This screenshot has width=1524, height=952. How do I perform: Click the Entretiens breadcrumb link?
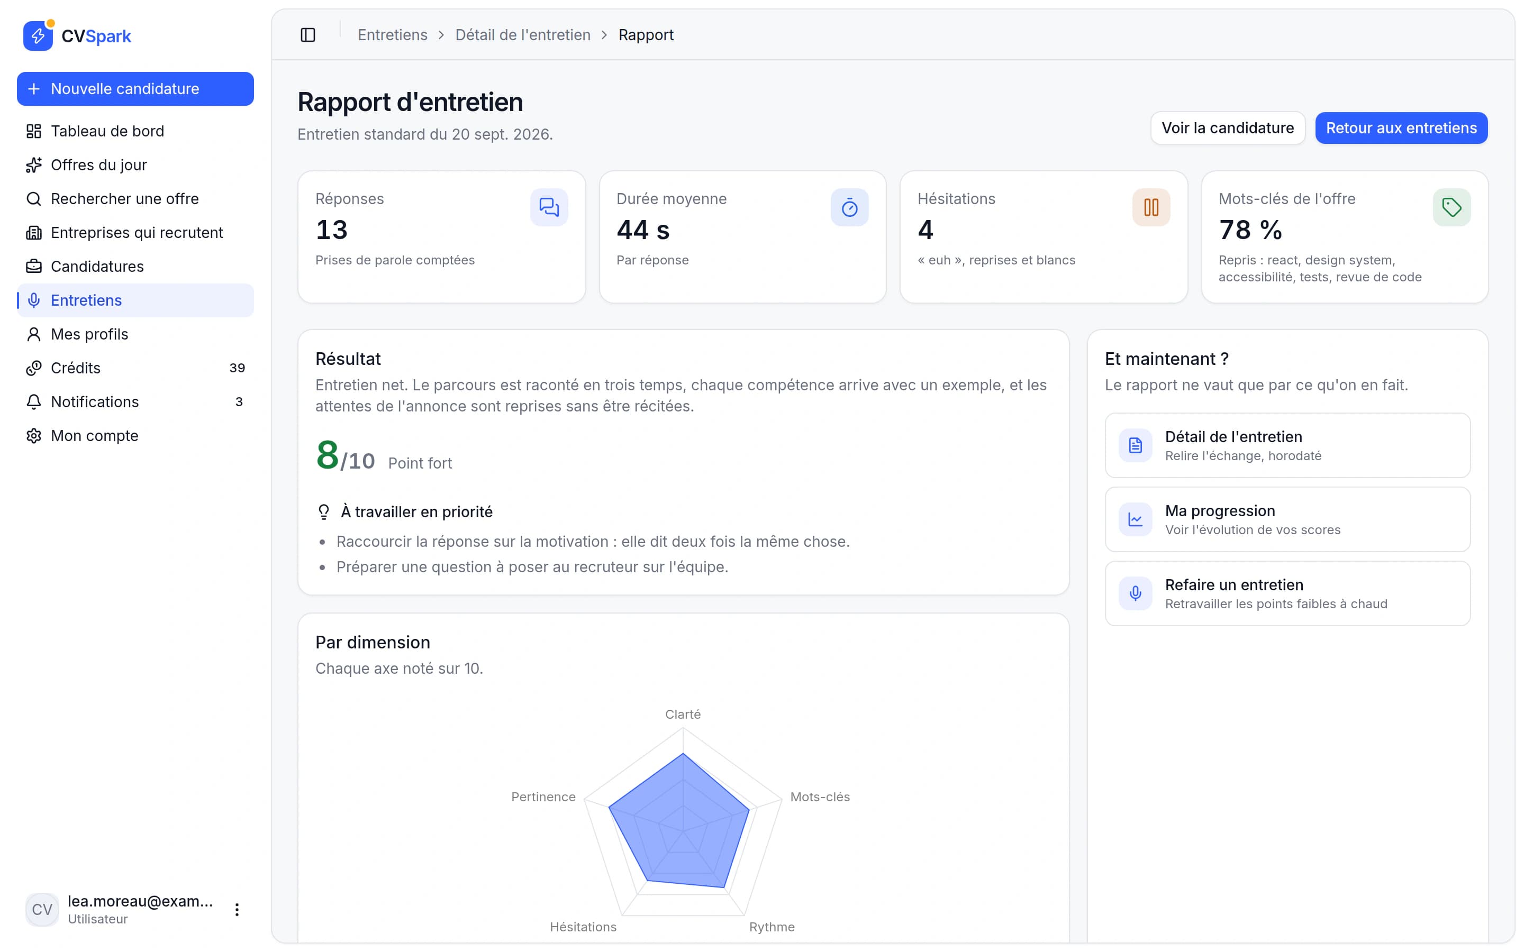coord(392,35)
